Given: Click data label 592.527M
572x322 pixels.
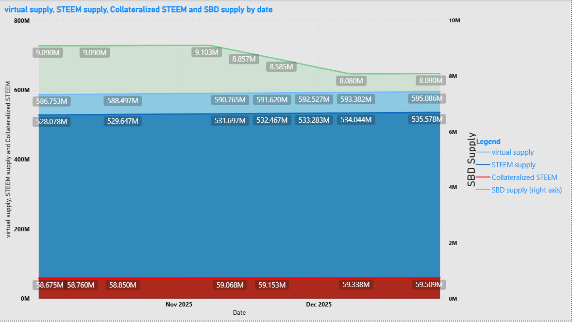Looking at the screenshot, I should click(314, 99).
